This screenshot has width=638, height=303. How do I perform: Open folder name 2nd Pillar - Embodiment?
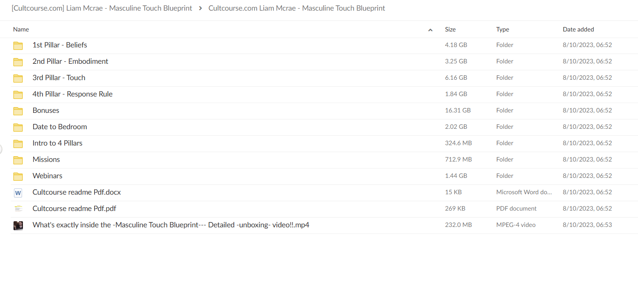70,61
